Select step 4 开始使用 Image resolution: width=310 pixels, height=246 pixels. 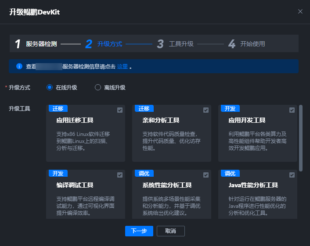point(246,44)
